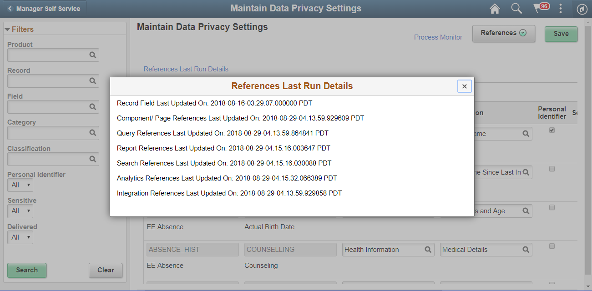Click the global search magnifier icon
Viewport: 592px width, 291px height.
coord(516,9)
